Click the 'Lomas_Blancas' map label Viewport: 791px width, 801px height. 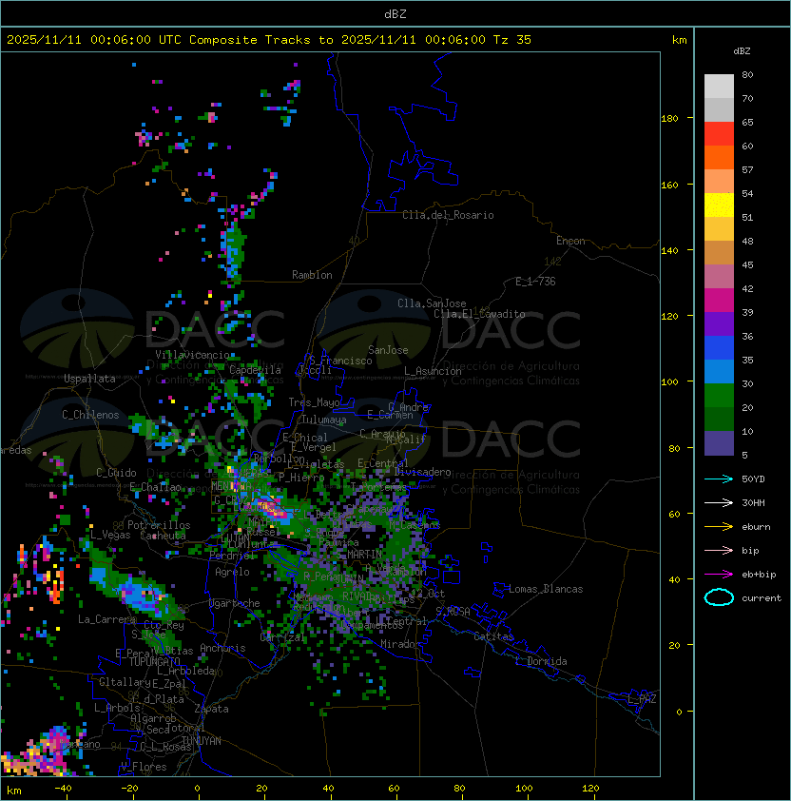pos(546,589)
